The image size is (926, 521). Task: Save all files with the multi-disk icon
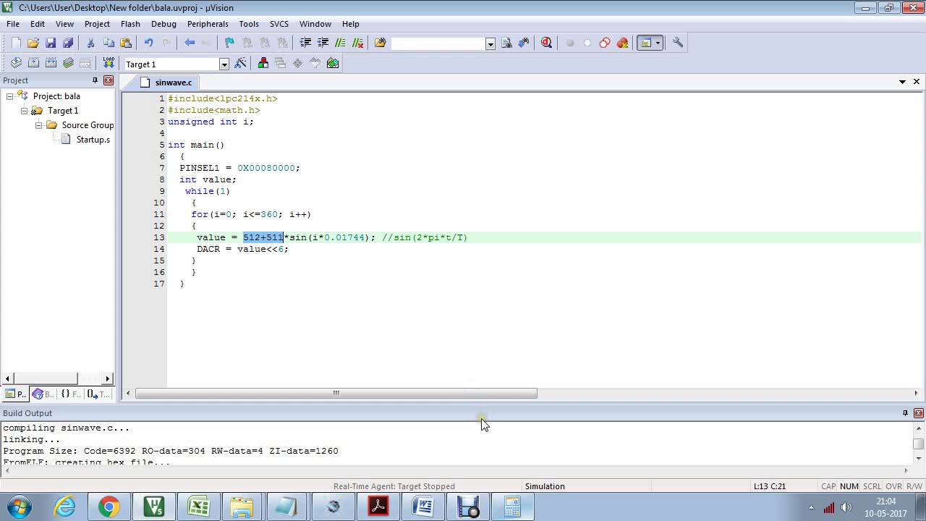pyautogui.click(x=68, y=43)
